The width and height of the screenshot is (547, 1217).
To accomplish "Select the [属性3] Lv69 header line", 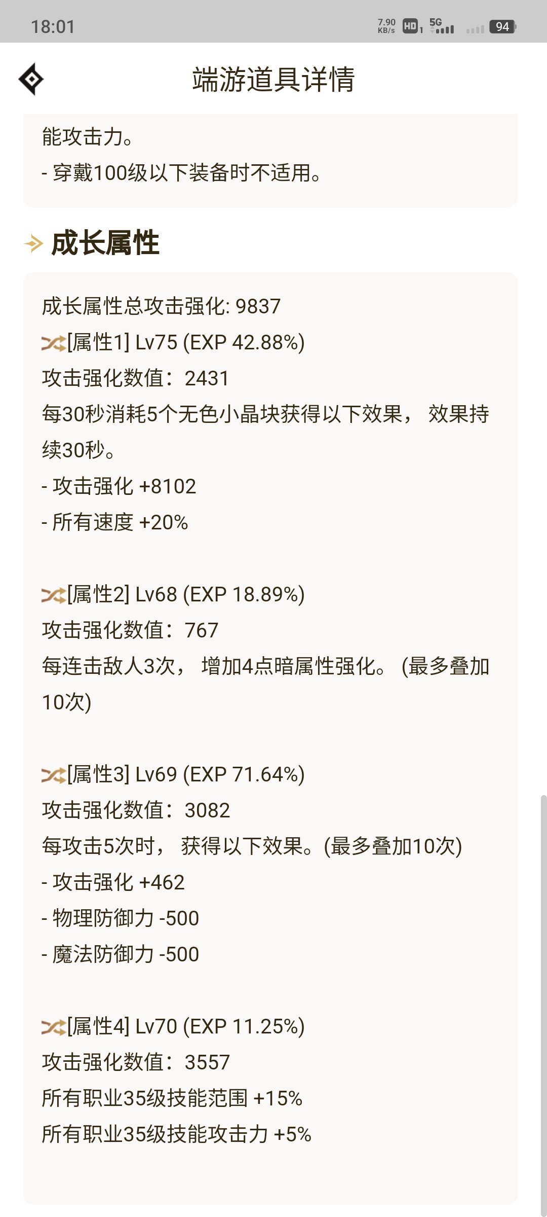I will tap(173, 775).
